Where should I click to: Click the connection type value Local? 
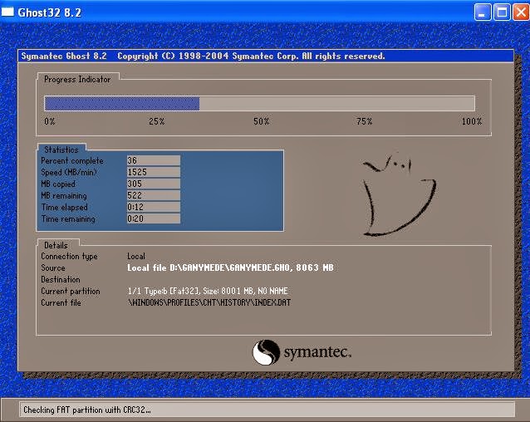coord(136,256)
